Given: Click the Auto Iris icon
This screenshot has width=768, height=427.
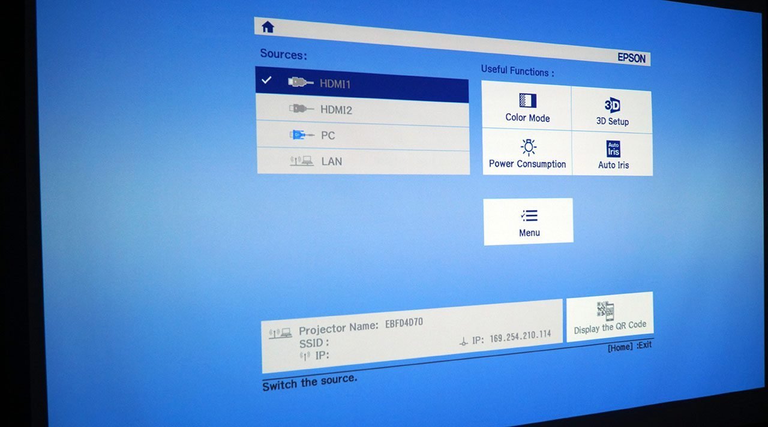Looking at the screenshot, I should click(613, 149).
